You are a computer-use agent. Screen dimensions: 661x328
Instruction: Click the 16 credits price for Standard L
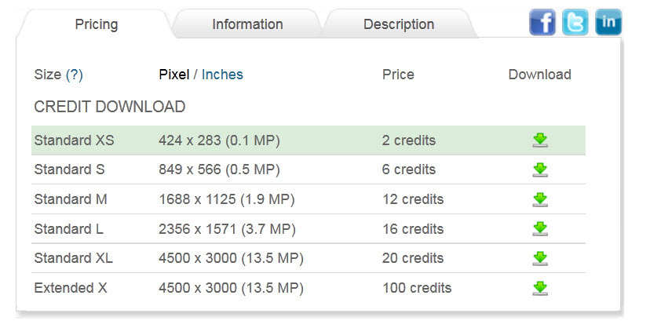[413, 229]
